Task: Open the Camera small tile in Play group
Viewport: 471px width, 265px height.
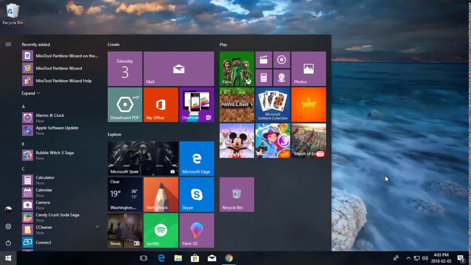Action: coord(281,78)
